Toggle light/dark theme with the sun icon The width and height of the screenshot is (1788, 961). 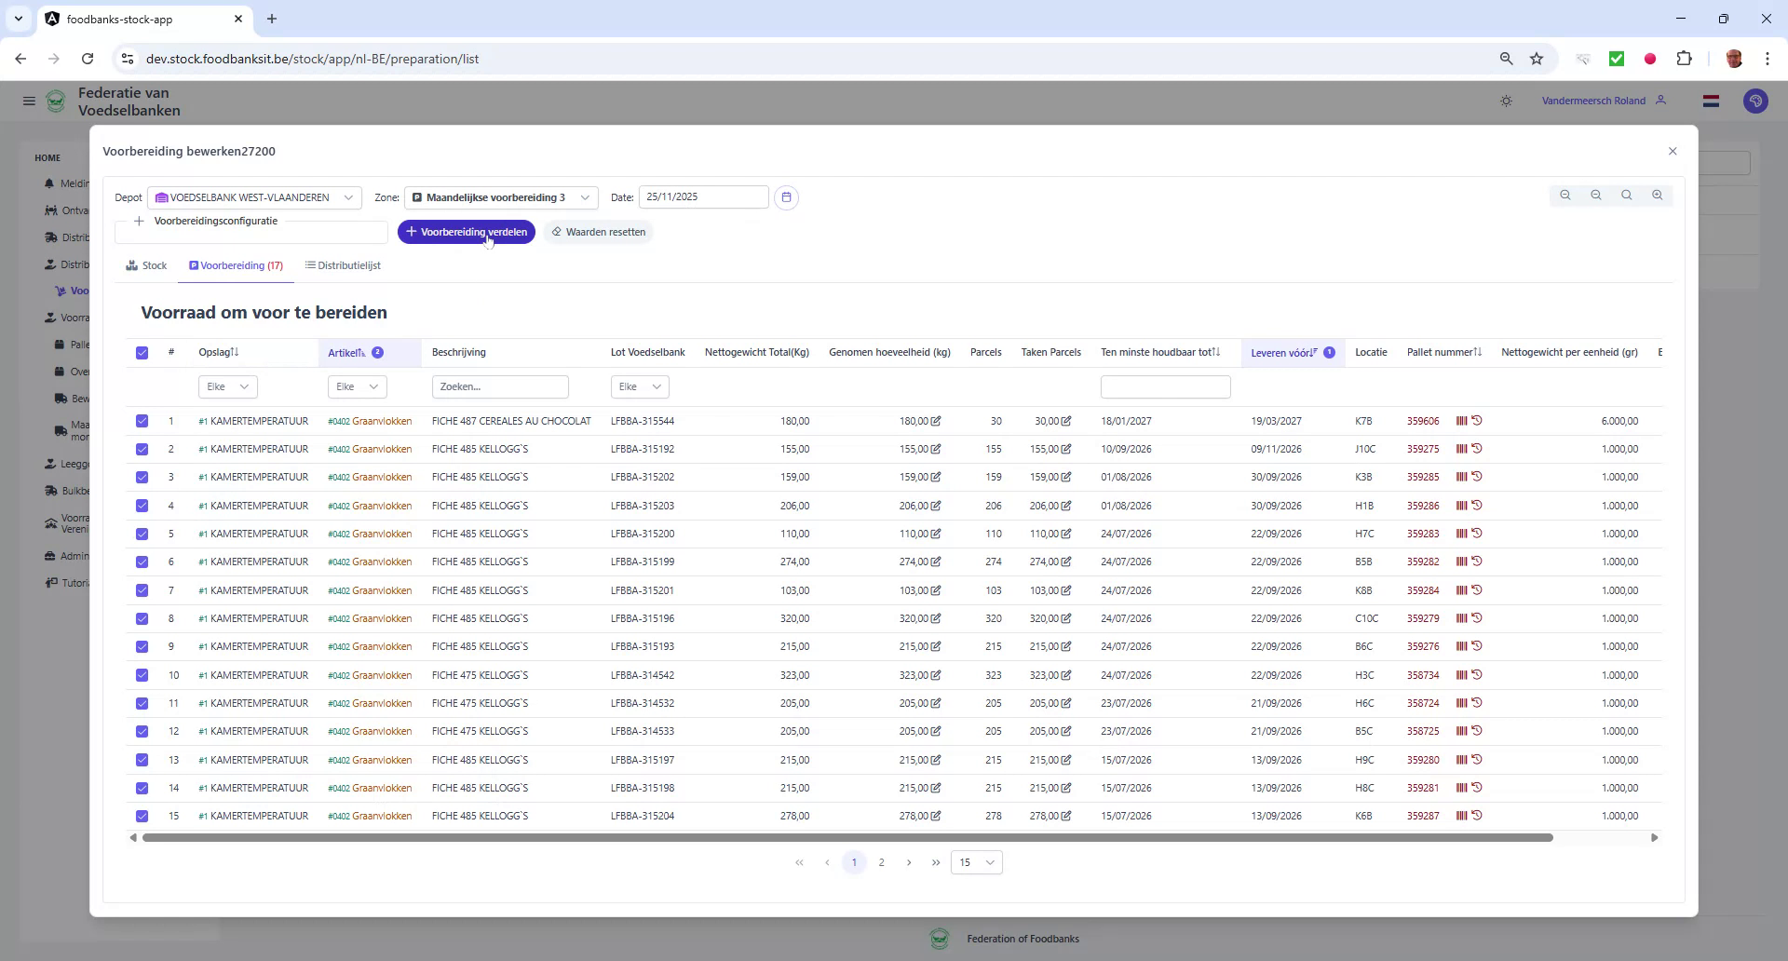coord(1506,101)
